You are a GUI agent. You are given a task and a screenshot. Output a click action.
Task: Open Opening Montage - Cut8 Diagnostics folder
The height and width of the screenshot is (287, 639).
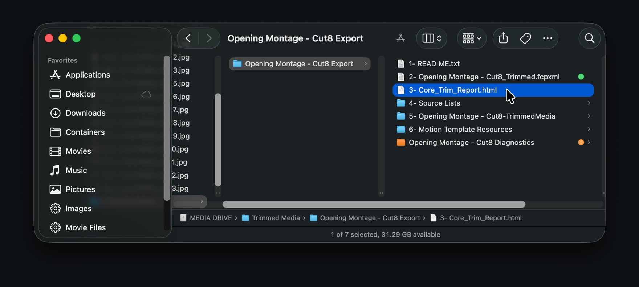point(493,143)
